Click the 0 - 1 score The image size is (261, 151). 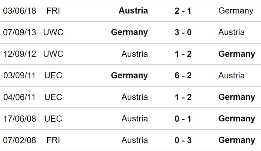click(x=183, y=119)
